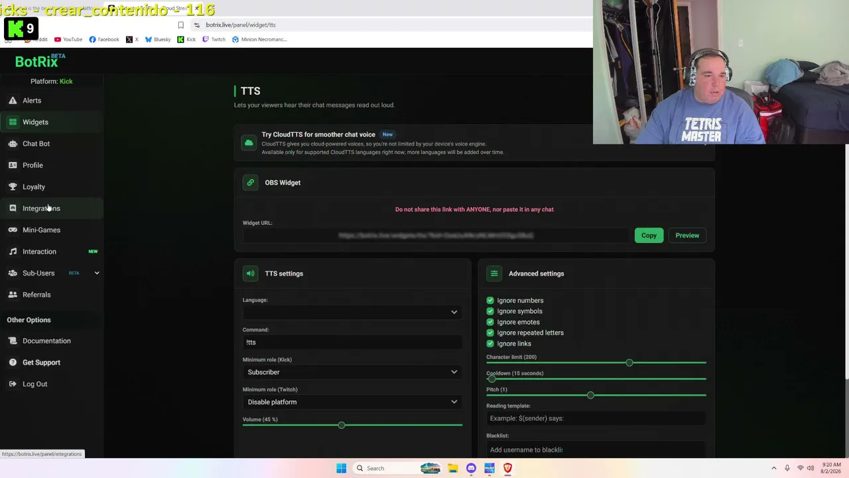
Task: Open the Minimum role (Twitch) dropdown
Action: pos(352,402)
